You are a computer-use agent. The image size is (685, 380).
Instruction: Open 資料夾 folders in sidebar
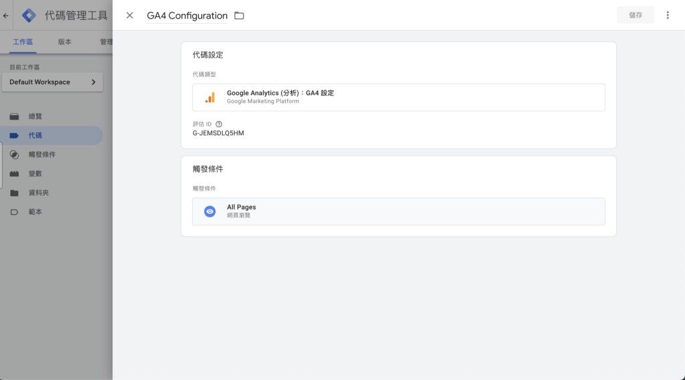[52, 193]
